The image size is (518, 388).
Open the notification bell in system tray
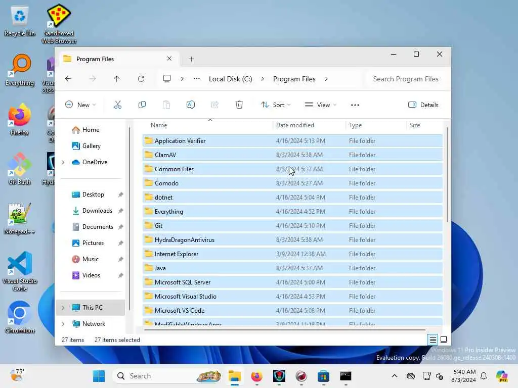click(484, 376)
